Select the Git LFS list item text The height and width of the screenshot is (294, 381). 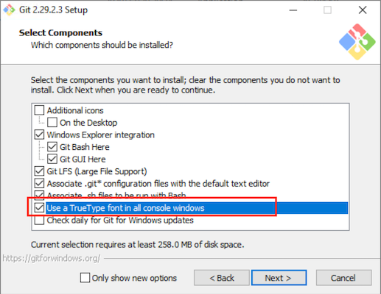pos(97,171)
